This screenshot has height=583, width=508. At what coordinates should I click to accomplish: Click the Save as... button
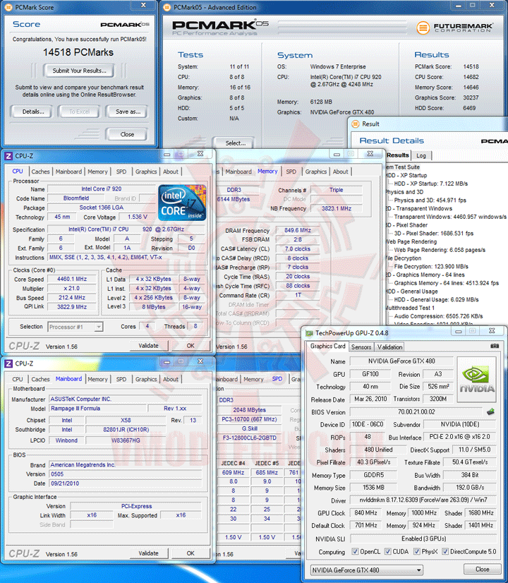click(x=128, y=112)
